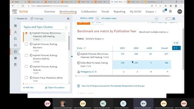
Task: Open Publication Sets document icon in sidebar
Action: pos(15,39)
